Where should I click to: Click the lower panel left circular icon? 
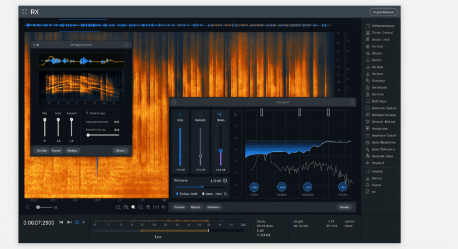point(174,102)
